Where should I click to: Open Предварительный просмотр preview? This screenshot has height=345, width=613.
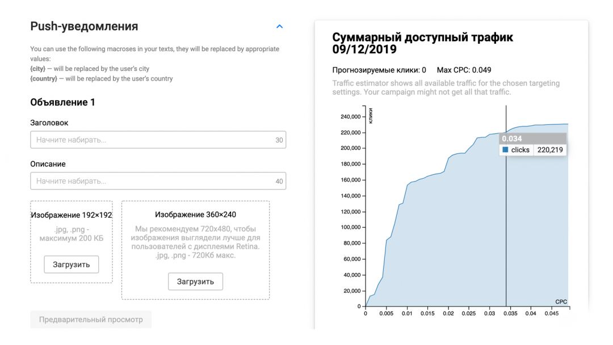point(91,319)
